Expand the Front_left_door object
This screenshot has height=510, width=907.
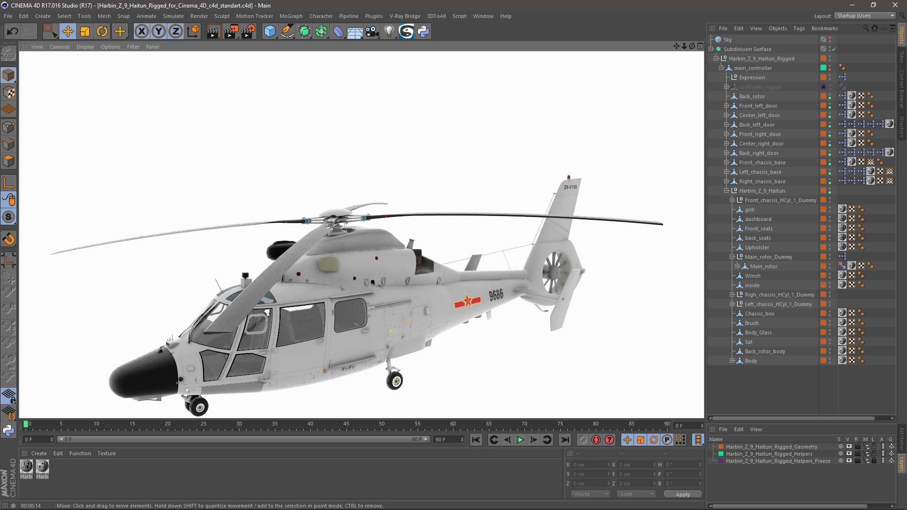click(x=727, y=106)
